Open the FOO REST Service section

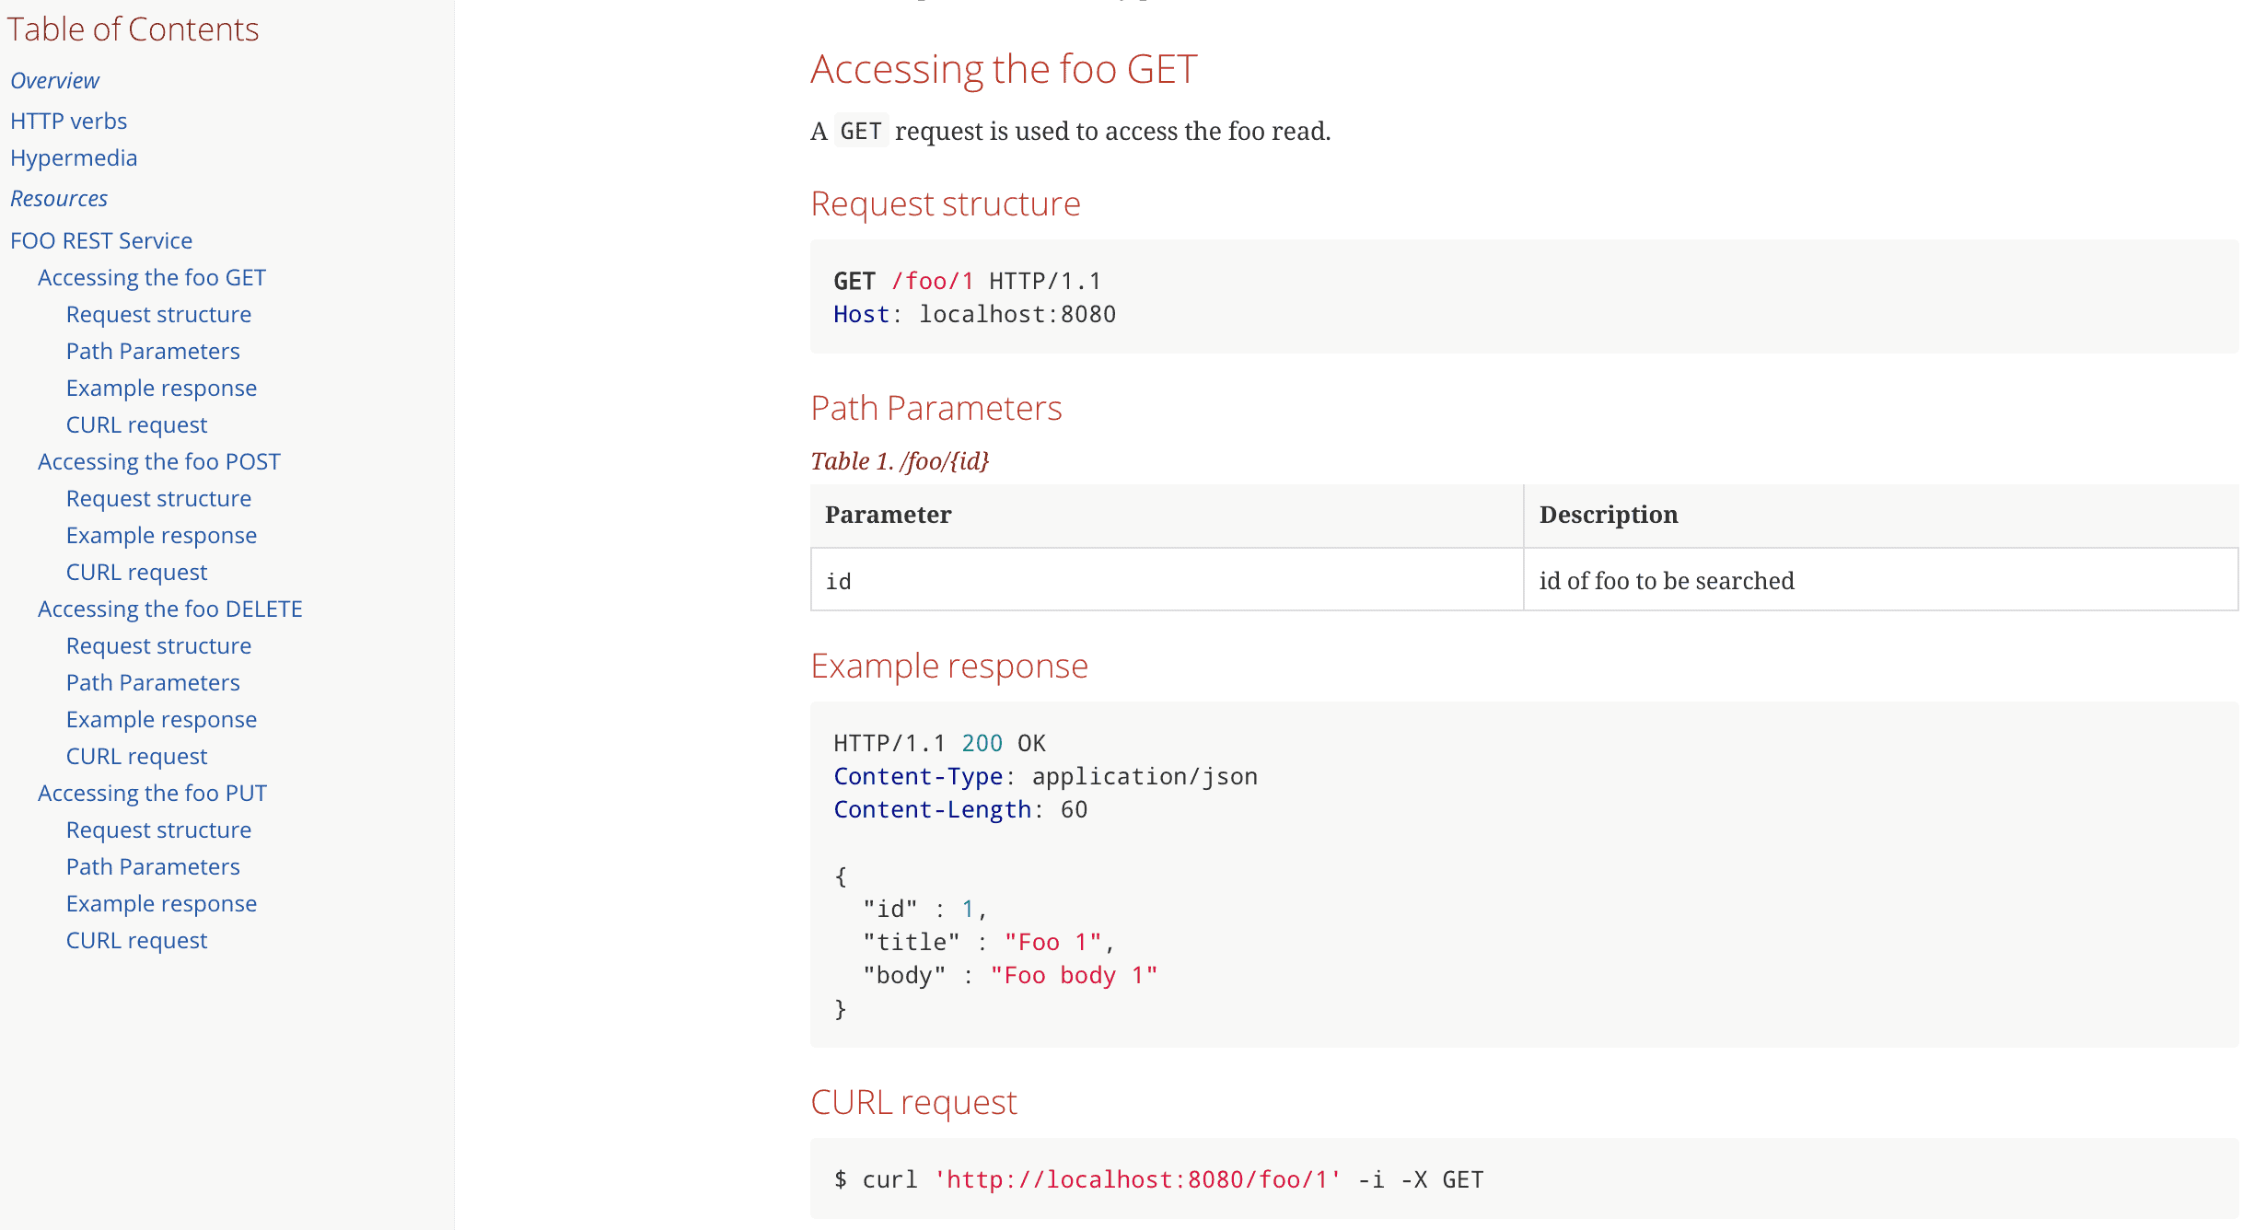pos(101,240)
